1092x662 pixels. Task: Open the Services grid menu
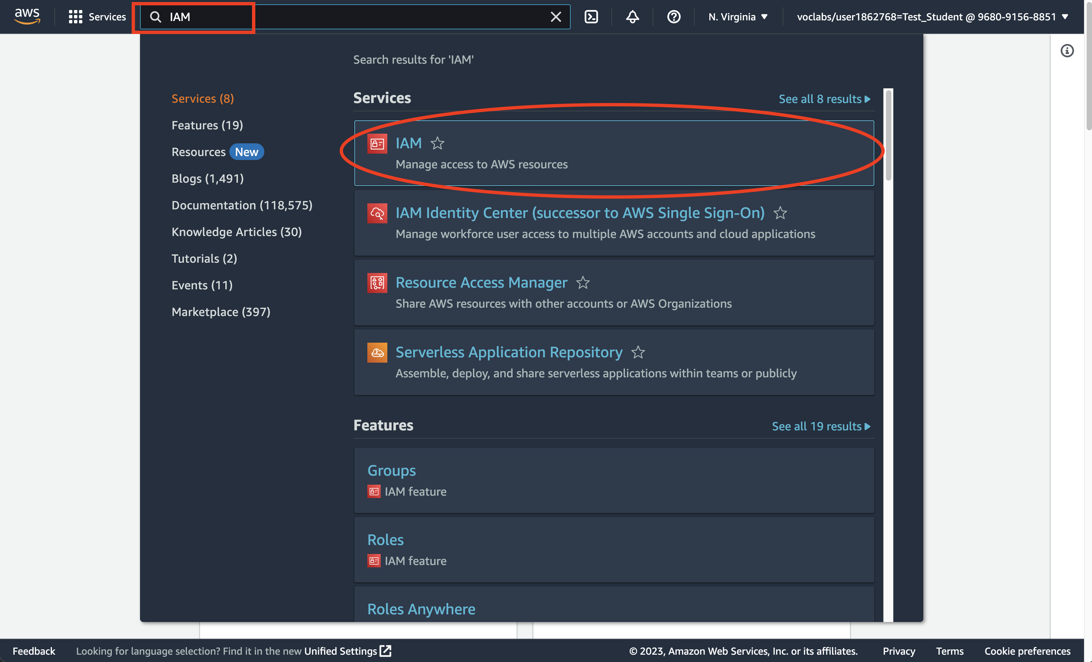[x=97, y=17]
